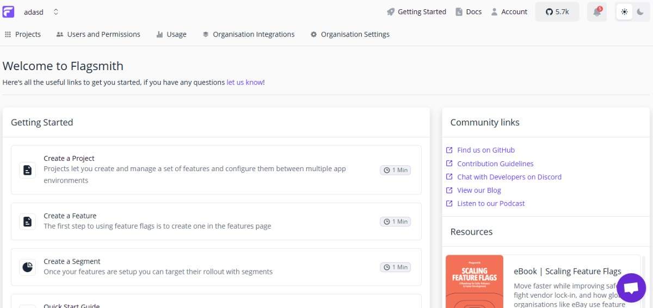The image size is (653, 308).
Task: Open the Usage tab
Action: coord(171,34)
